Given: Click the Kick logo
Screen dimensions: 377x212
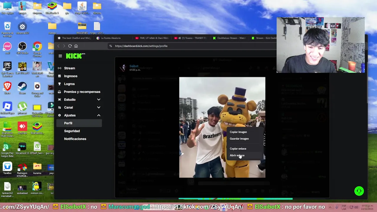Looking at the screenshot, I should point(75,56).
